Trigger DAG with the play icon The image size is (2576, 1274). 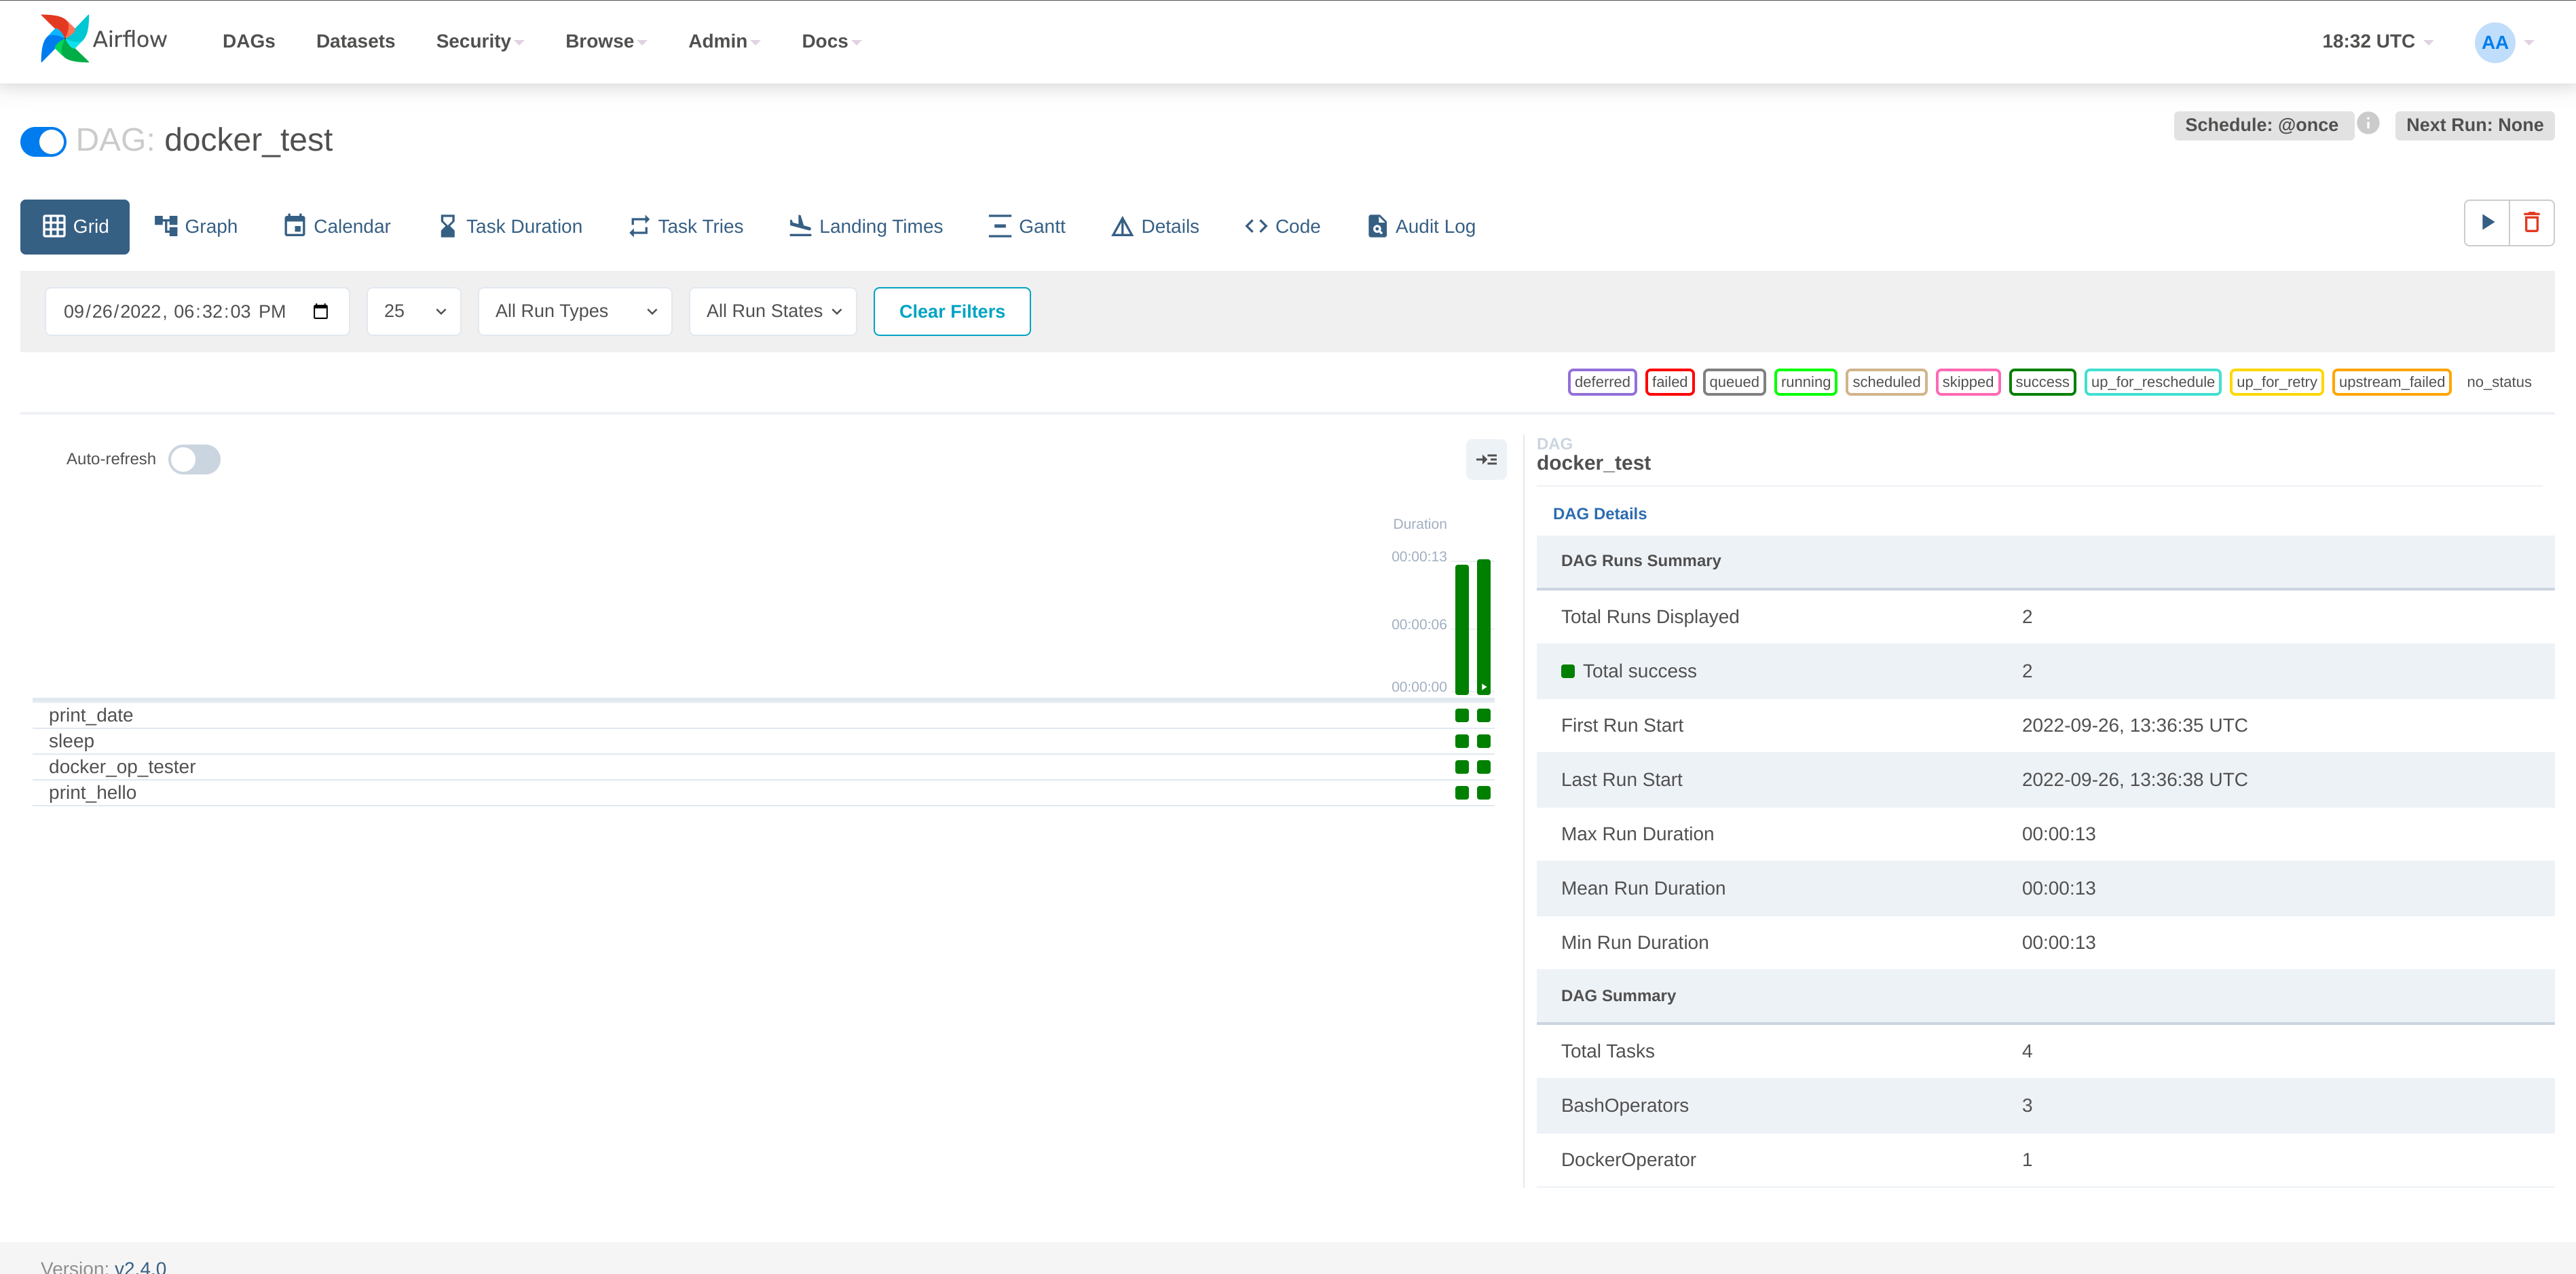[2487, 223]
